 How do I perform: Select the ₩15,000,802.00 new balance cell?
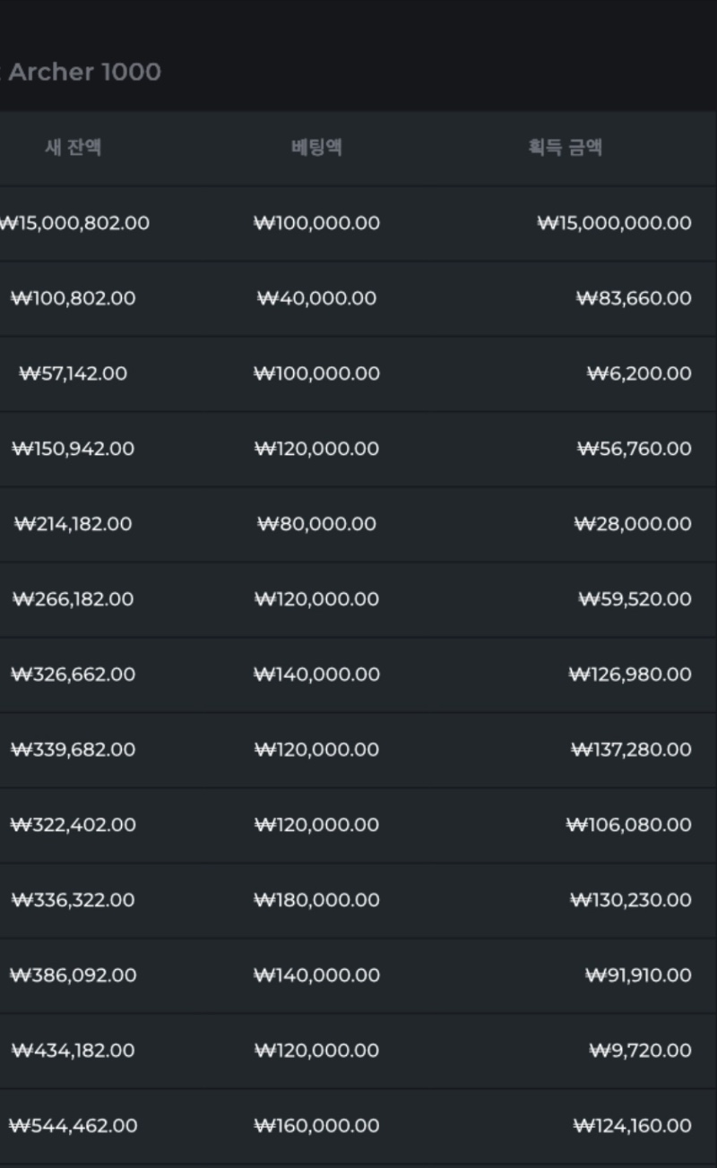point(74,223)
